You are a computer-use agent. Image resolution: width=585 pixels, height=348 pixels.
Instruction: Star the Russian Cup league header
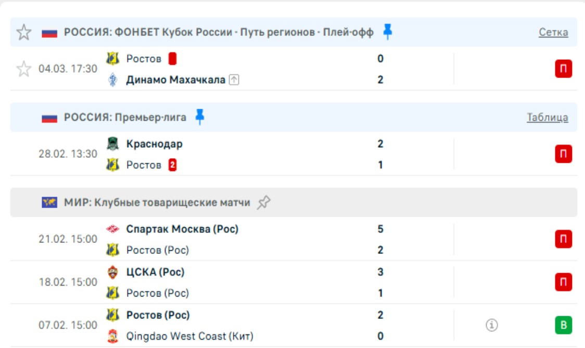coord(24,32)
